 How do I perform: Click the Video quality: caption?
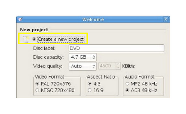48,66
